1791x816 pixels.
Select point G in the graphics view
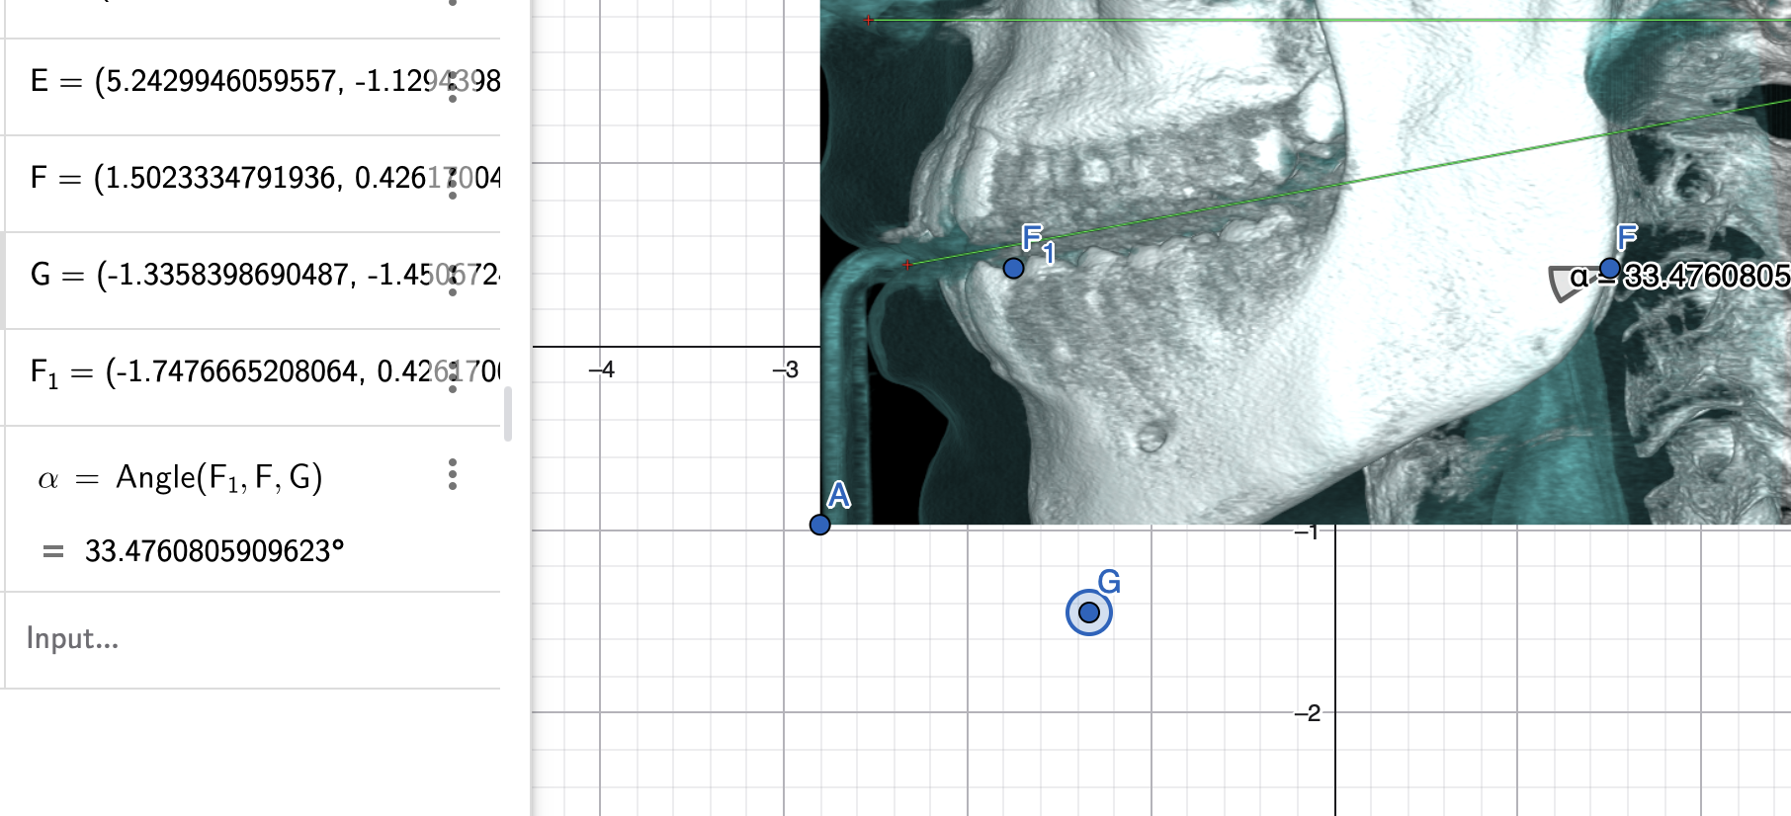click(x=1089, y=612)
